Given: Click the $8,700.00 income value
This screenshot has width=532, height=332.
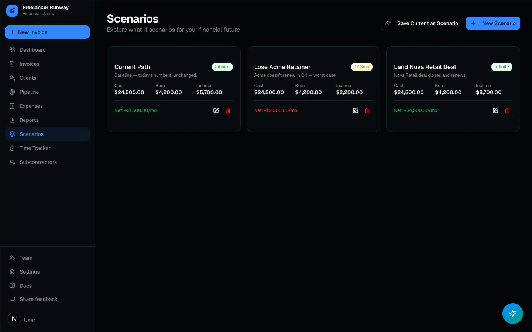Looking at the screenshot, I should pos(489,92).
